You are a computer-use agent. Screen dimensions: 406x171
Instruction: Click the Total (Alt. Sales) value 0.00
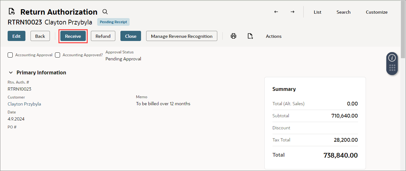coord(352,104)
